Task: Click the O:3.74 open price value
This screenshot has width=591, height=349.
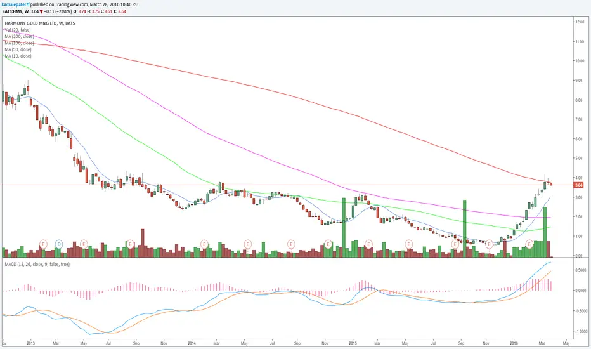Action: coord(79,11)
